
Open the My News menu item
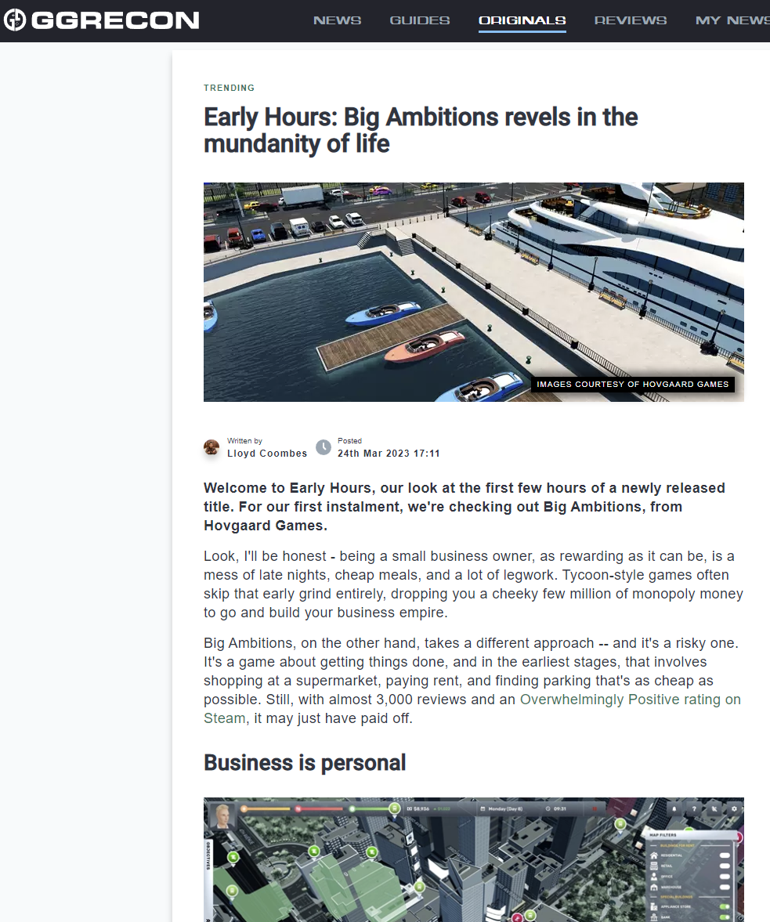tap(732, 20)
